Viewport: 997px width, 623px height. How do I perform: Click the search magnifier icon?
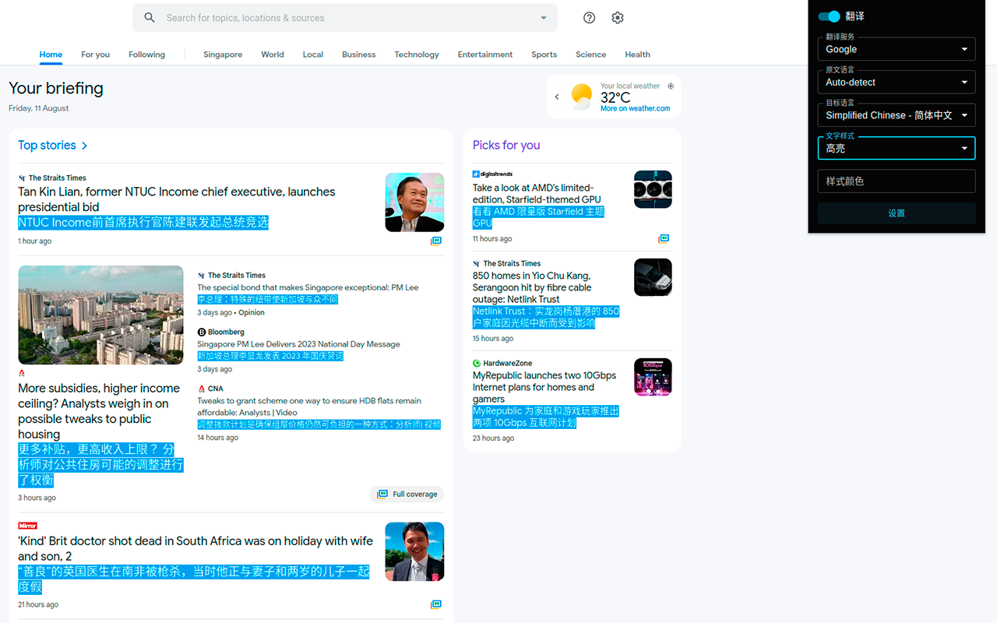click(x=150, y=18)
